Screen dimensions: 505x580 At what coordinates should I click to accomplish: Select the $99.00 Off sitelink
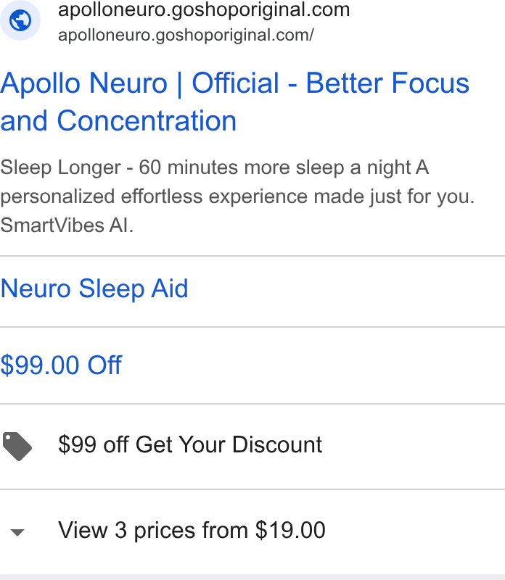[x=61, y=365]
